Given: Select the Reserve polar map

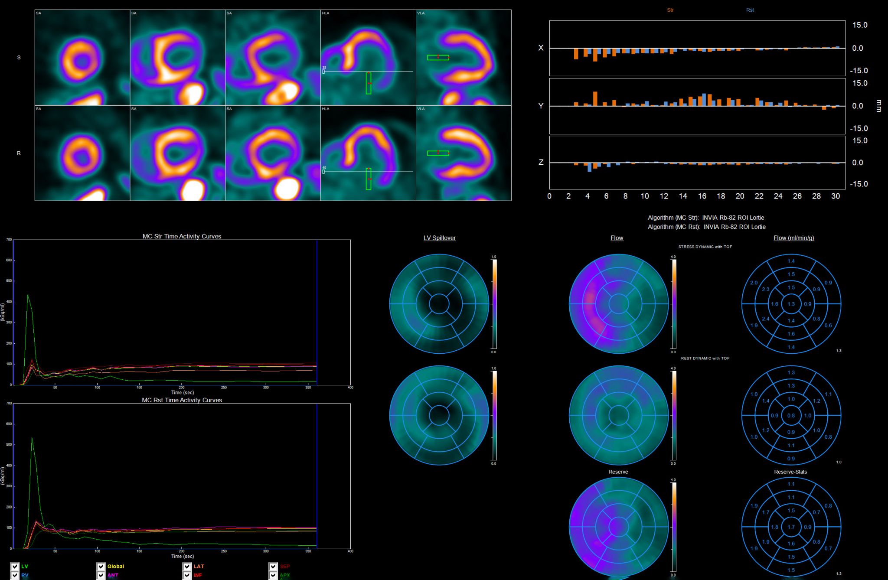Looking at the screenshot, I should [618, 527].
